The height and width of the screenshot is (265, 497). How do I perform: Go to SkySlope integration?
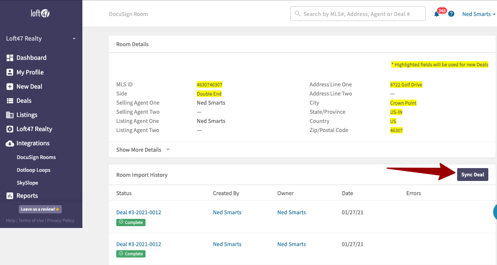27,183
